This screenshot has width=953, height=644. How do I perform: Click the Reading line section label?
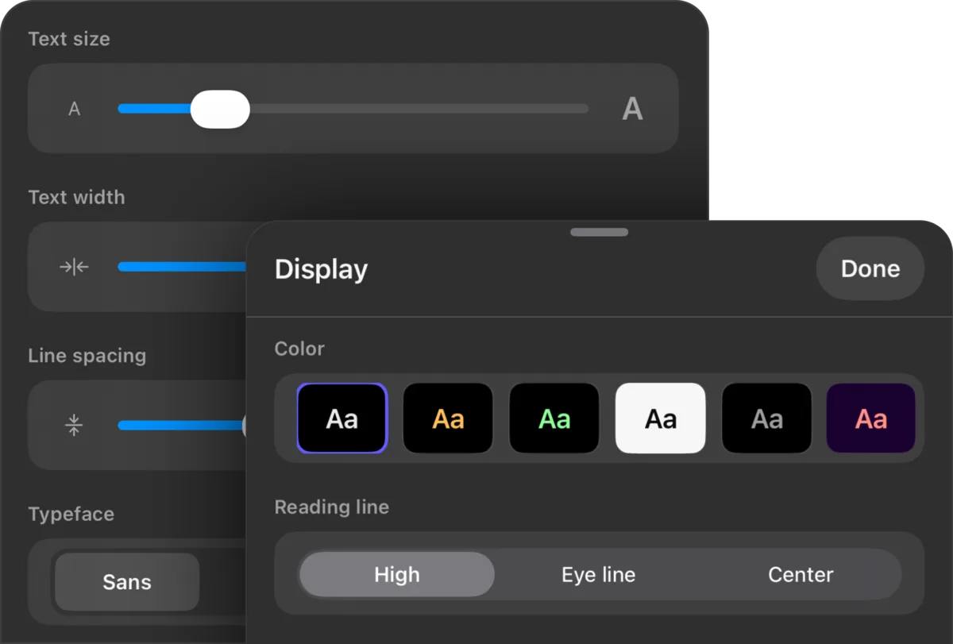pos(332,507)
